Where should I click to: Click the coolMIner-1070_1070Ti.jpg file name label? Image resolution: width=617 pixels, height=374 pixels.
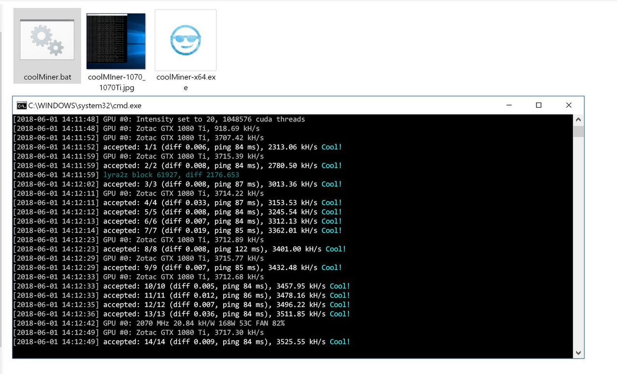click(116, 82)
